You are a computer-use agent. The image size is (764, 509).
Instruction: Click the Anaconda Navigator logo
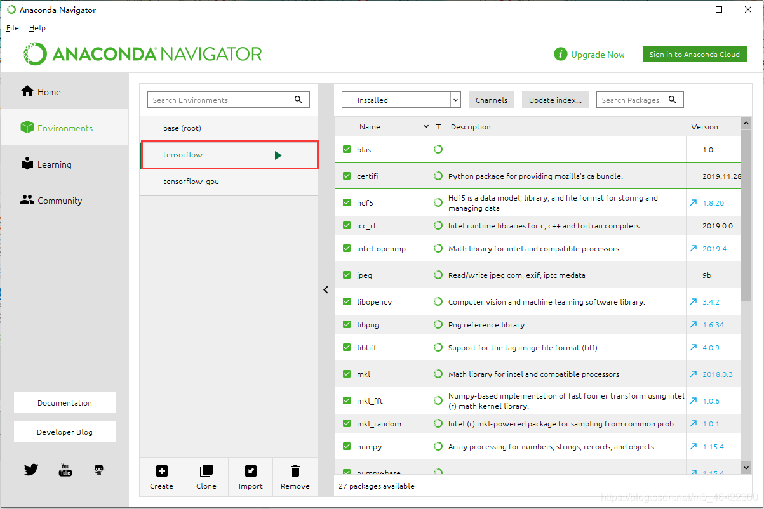(142, 54)
